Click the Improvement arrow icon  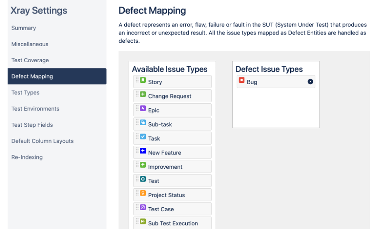coord(143,165)
